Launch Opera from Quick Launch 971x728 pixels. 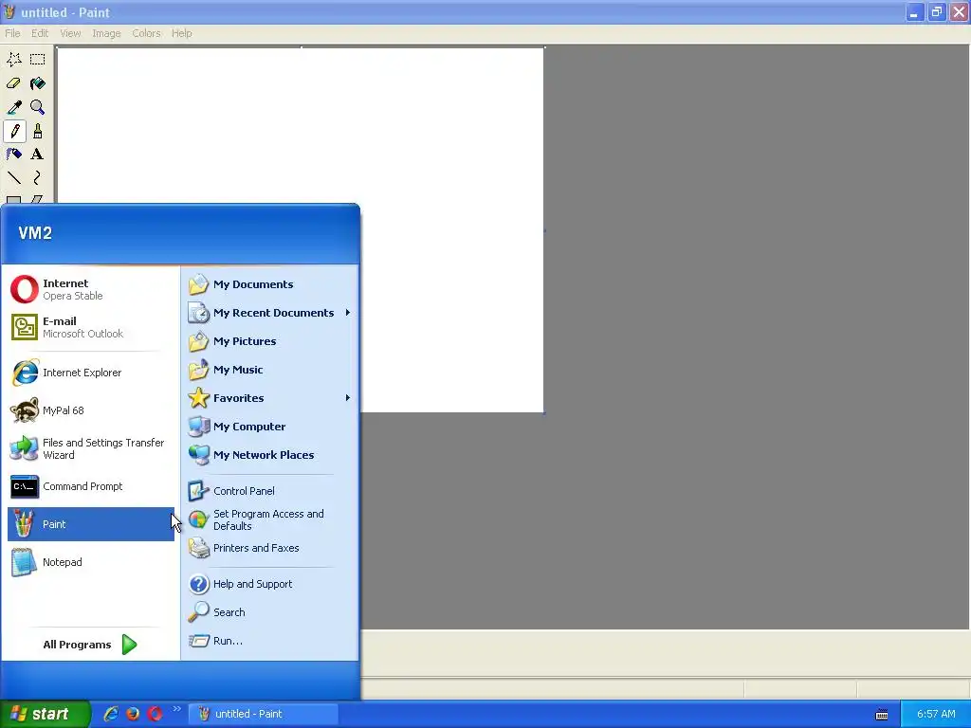pos(155,714)
